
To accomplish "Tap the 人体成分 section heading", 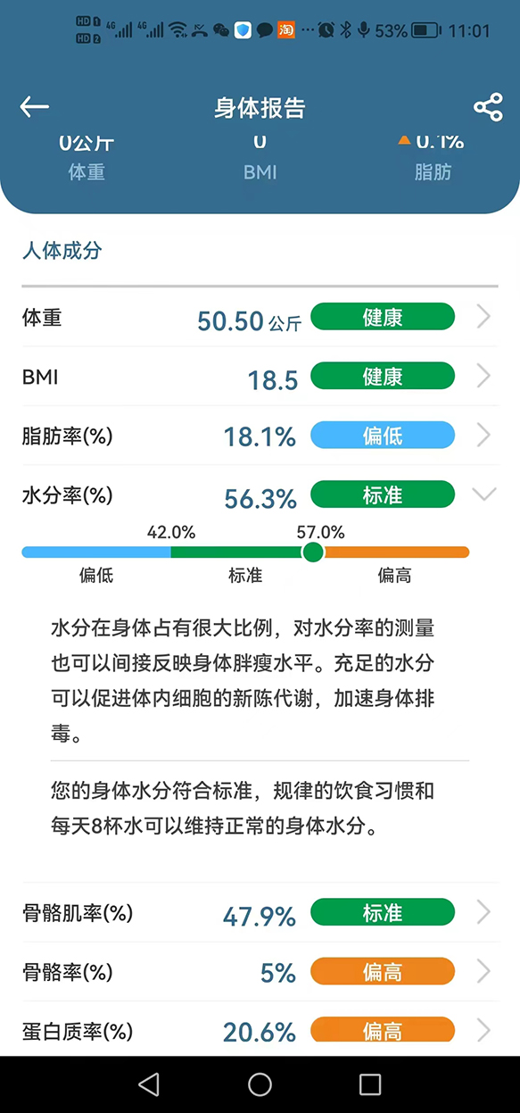I will pyautogui.click(x=62, y=251).
